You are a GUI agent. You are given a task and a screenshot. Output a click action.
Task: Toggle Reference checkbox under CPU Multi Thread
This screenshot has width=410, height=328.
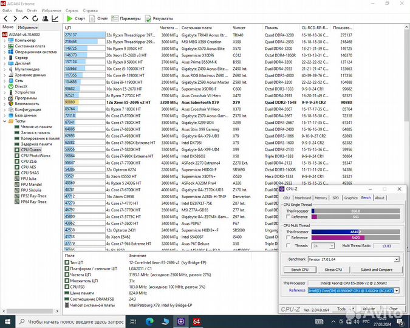(x=288, y=237)
